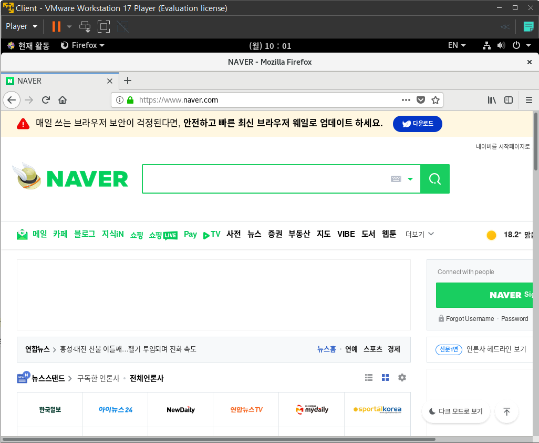Open the Player dropdown menu
Image resolution: width=539 pixels, height=443 pixels.
point(22,26)
